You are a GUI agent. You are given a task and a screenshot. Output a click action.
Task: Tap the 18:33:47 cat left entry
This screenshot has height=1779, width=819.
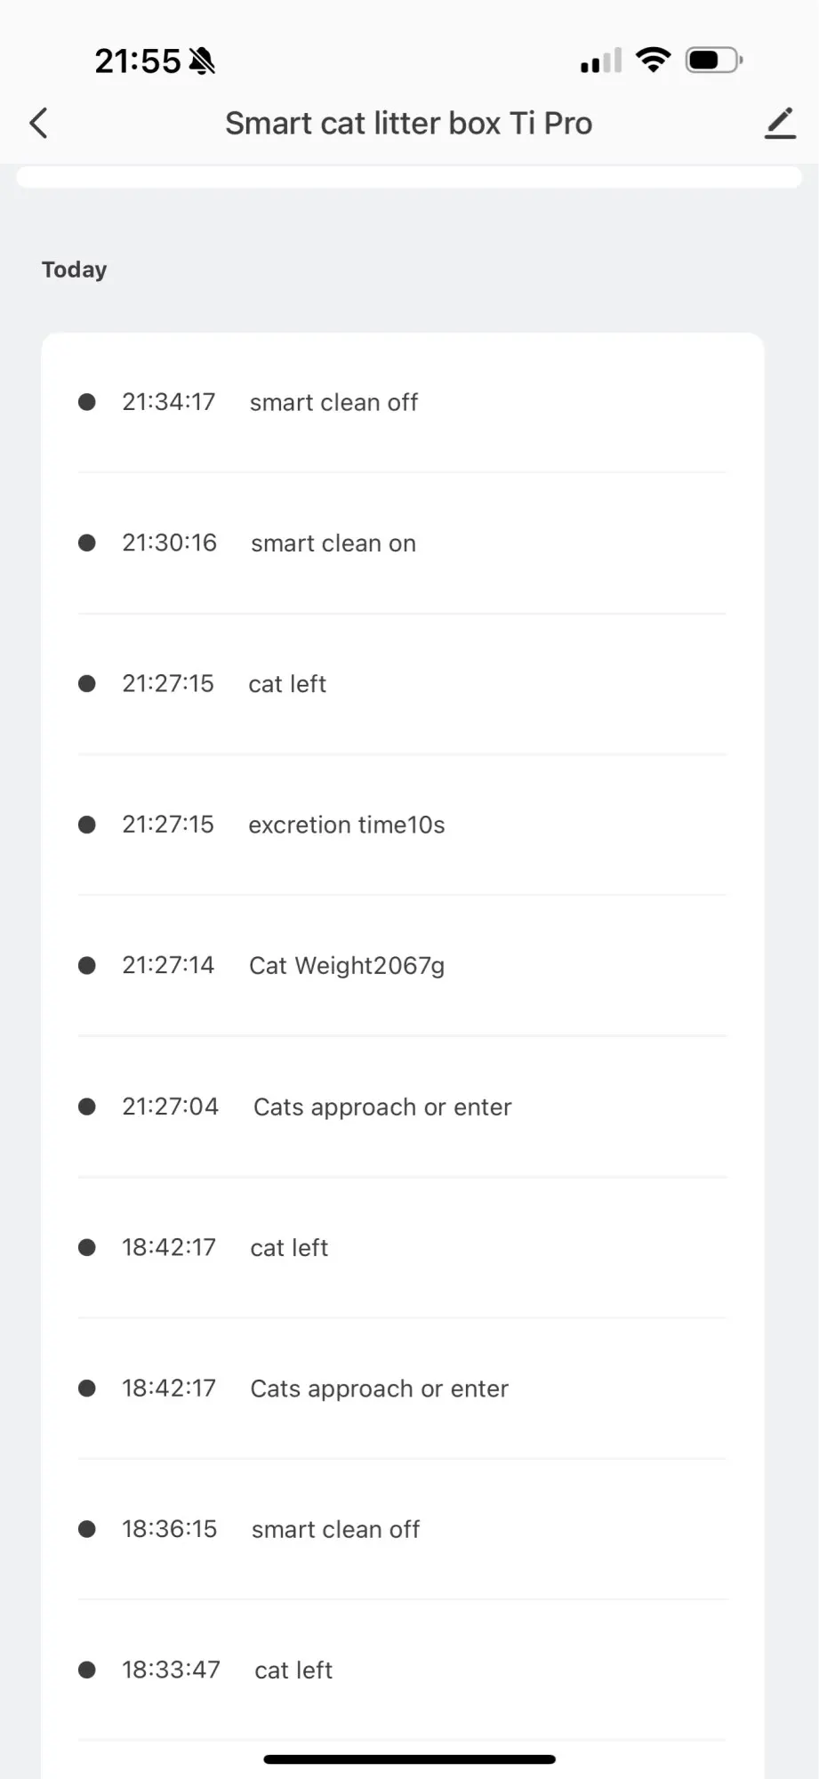tap(293, 1670)
